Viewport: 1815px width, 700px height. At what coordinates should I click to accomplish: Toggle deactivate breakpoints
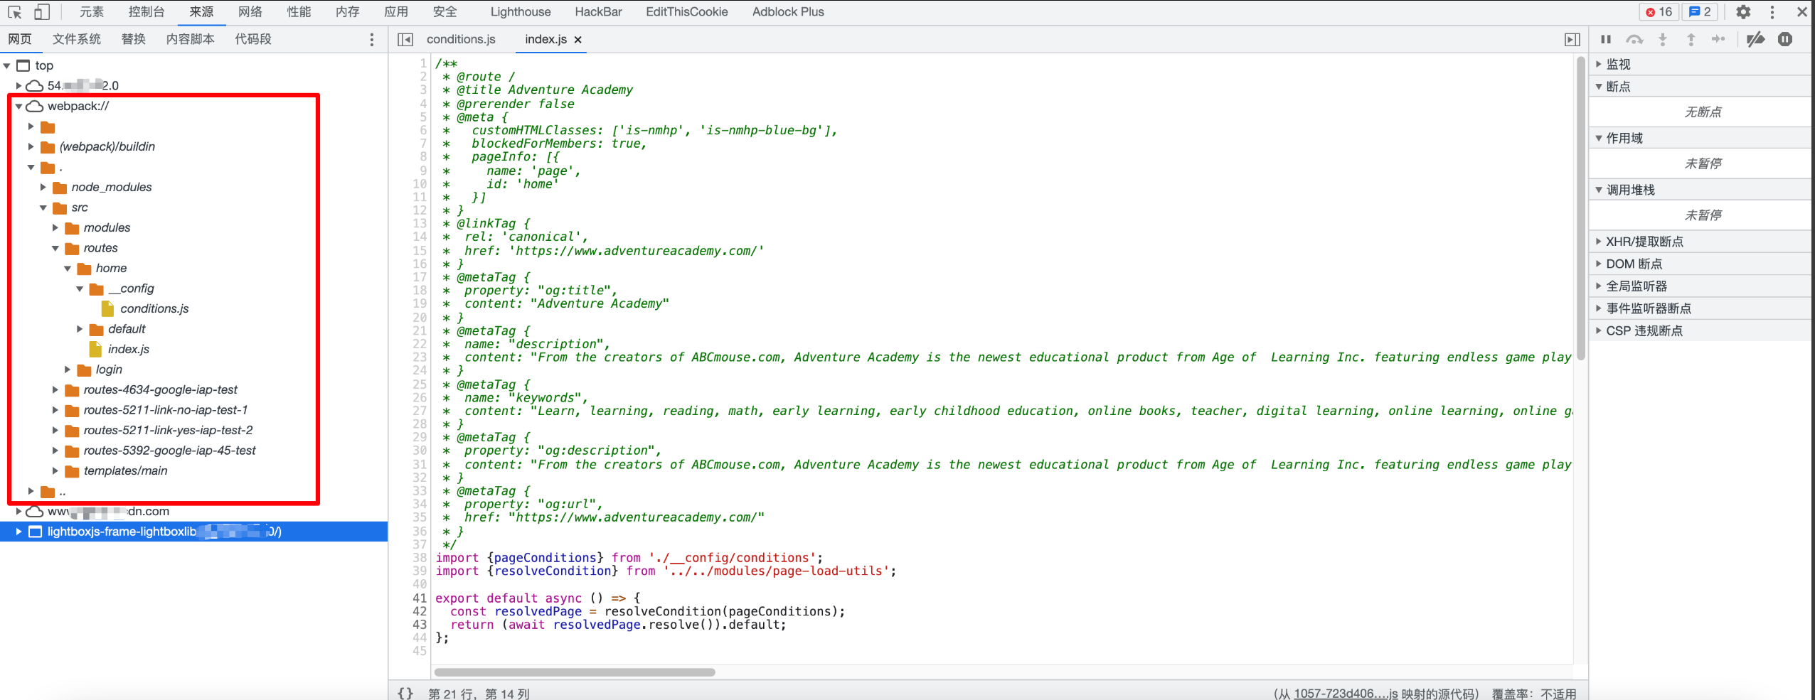tap(1755, 40)
